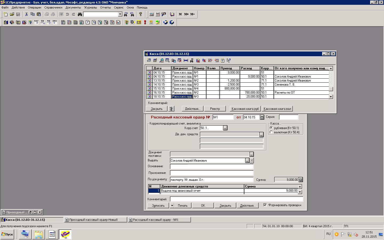The height and width of the screenshot is (240, 384).
Task: Clear the Выдать field with X button
Action: click(x=252, y=160)
